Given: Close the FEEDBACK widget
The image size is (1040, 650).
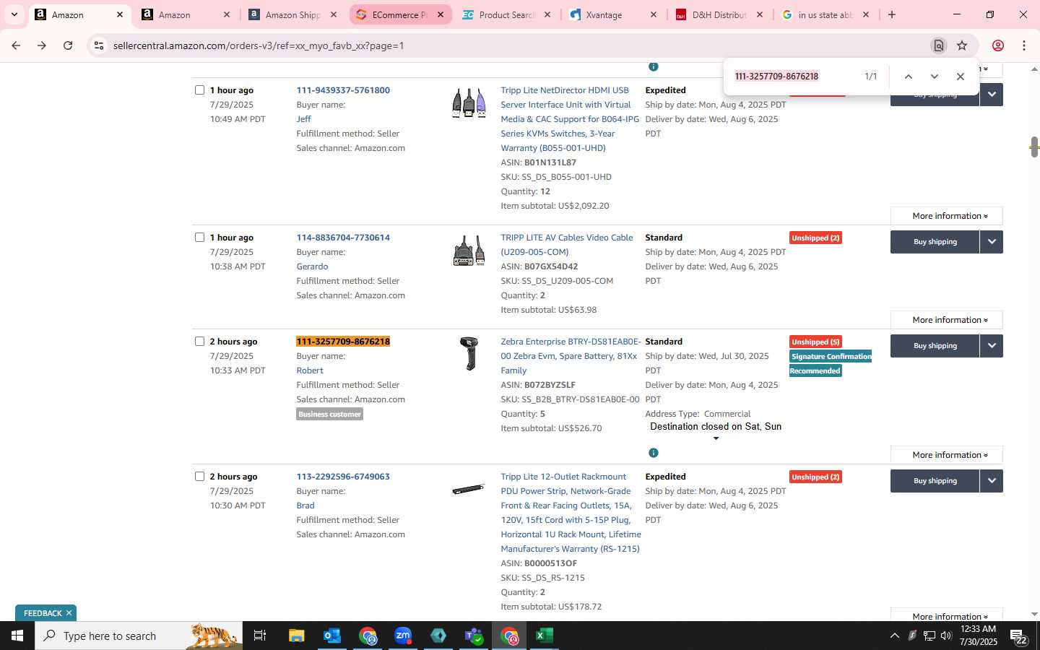Looking at the screenshot, I should [x=69, y=613].
